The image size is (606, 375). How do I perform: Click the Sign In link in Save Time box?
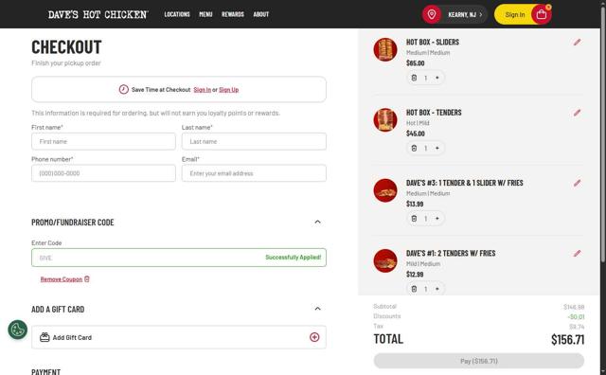click(202, 90)
